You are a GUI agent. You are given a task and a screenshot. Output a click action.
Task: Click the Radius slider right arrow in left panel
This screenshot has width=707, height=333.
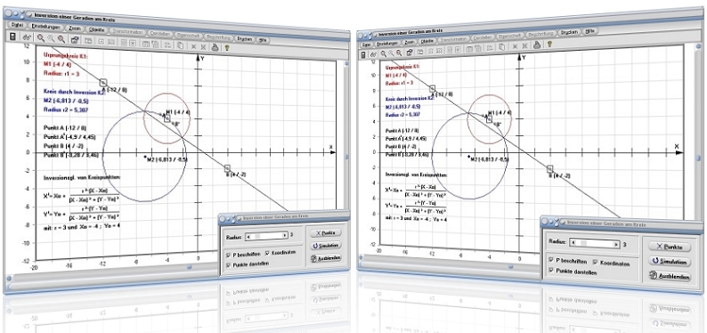tap(285, 235)
